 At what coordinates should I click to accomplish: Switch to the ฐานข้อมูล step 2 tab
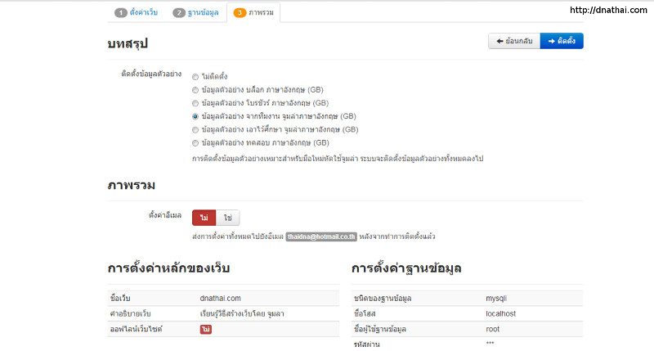pyautogui.click(x=195, y=13)
